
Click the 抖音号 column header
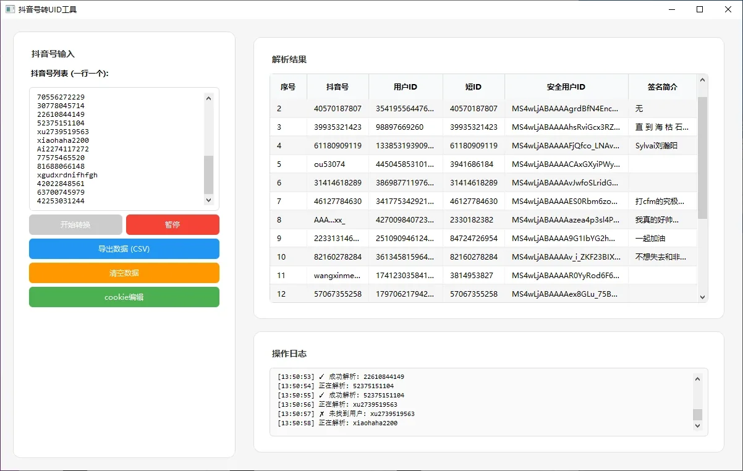[338, 87]
